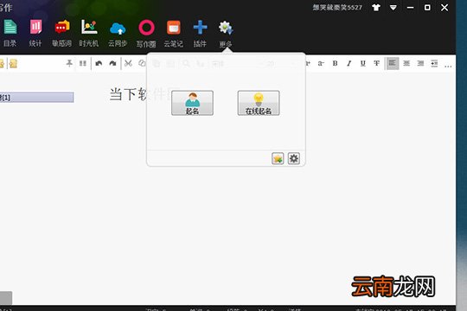Open the 目录 (Contents) panel
The width and height of the screenshot is (467, 311).
(x=10, y=33)
